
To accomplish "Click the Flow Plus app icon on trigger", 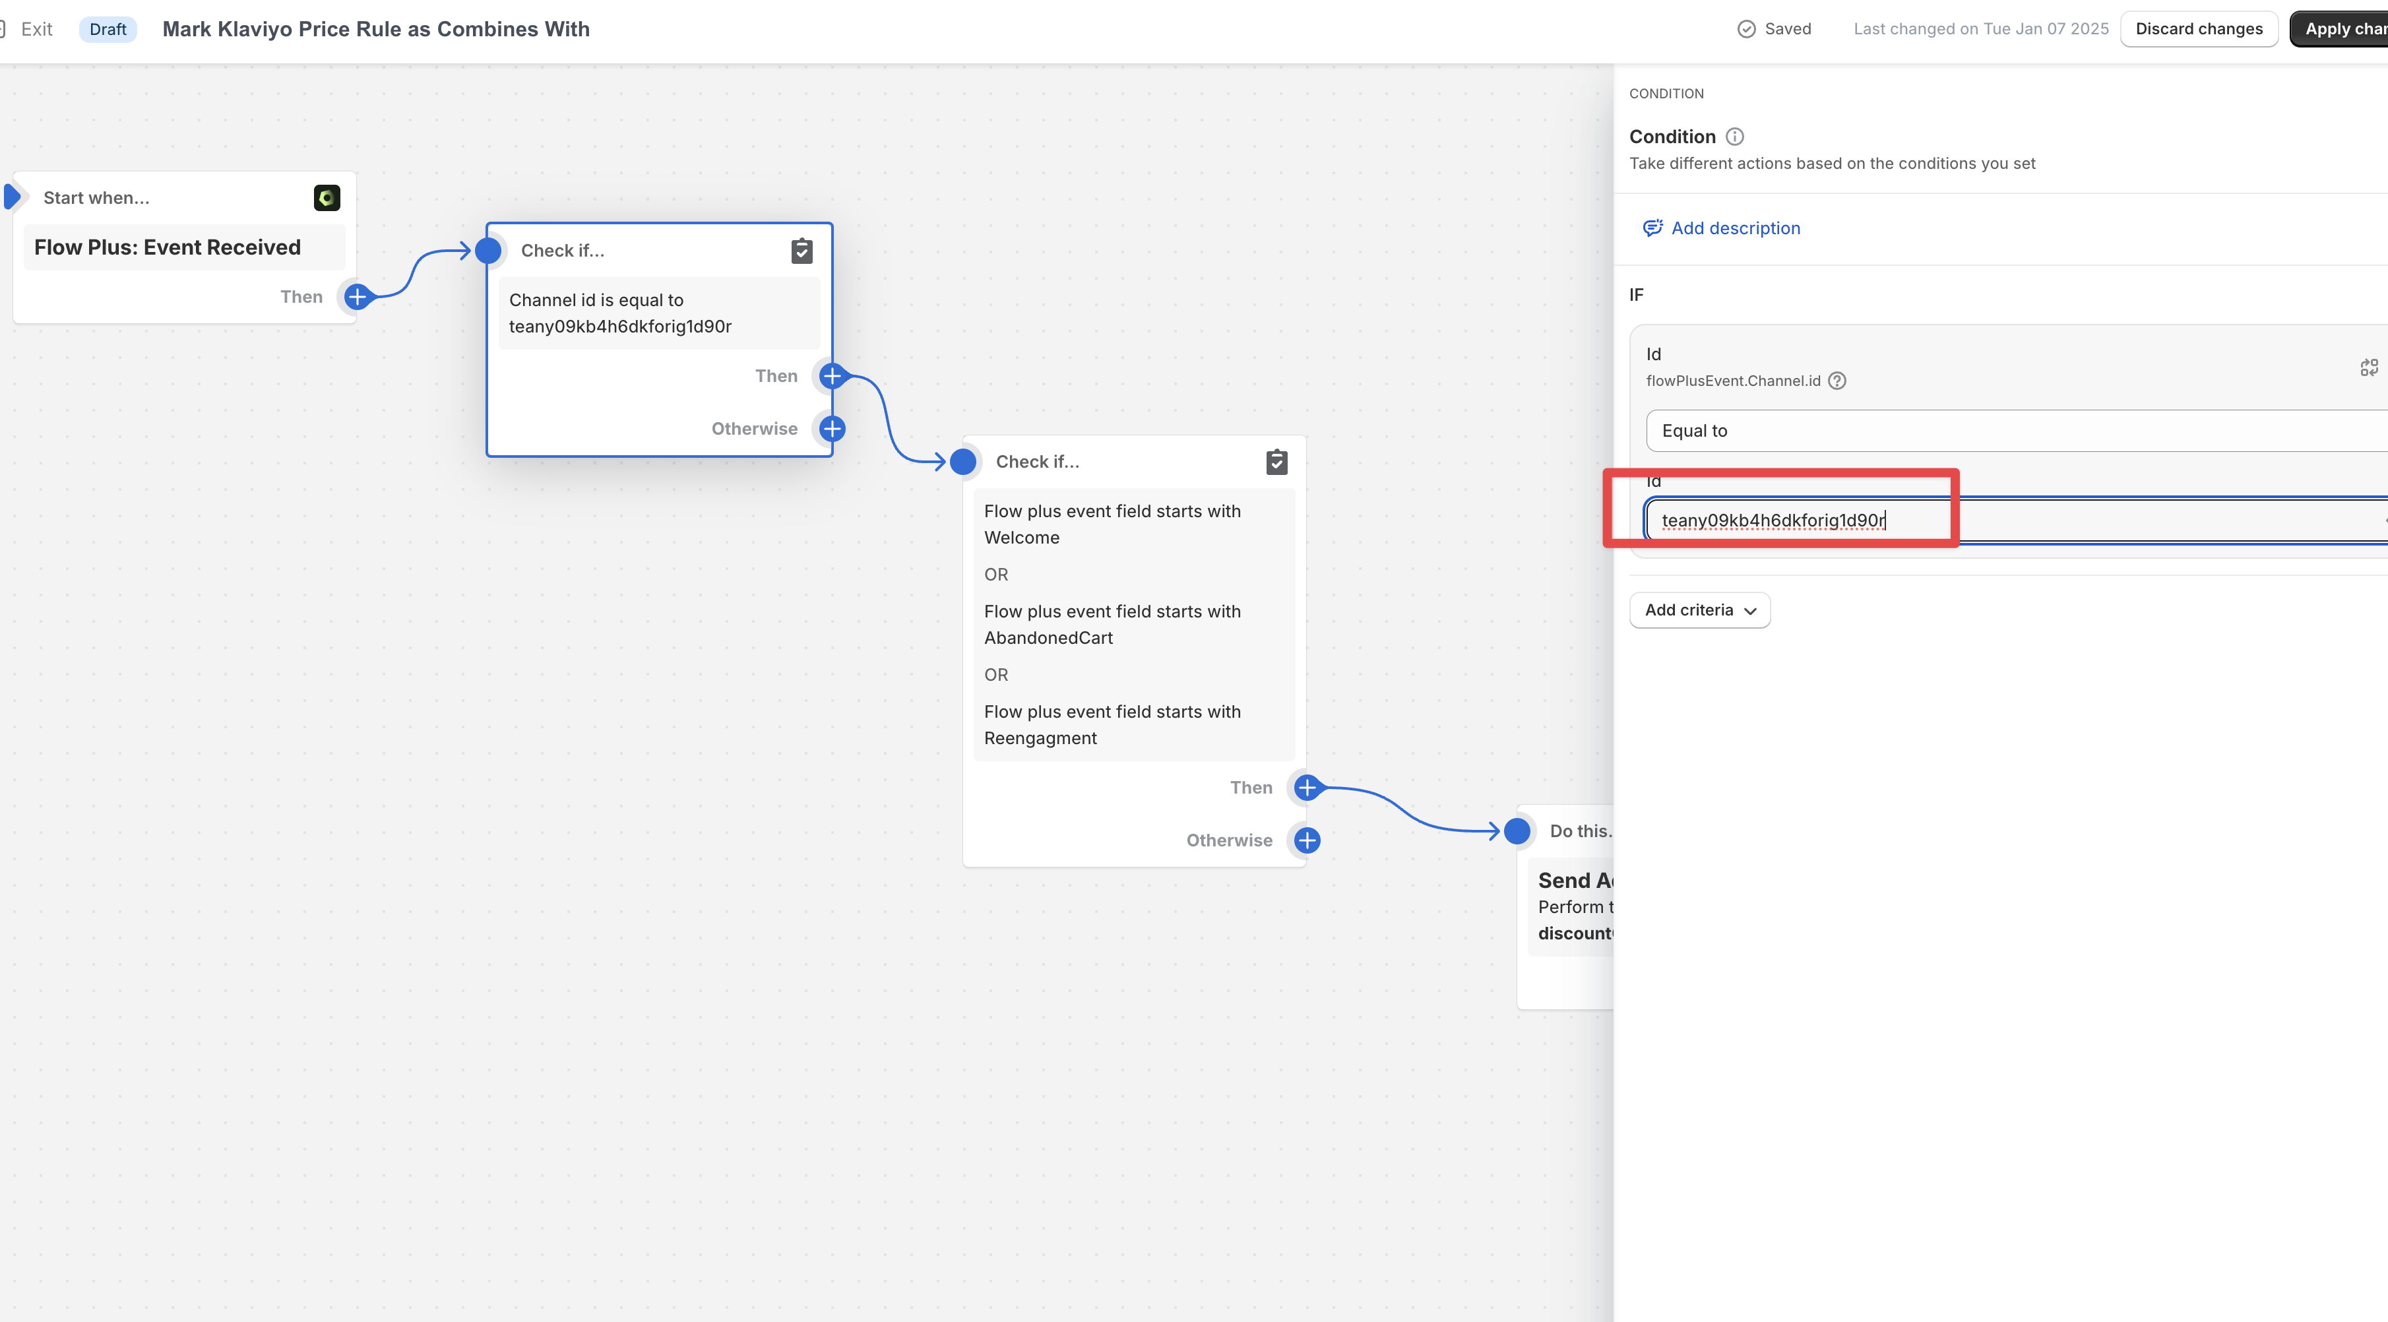I will [x=327, y=197].
